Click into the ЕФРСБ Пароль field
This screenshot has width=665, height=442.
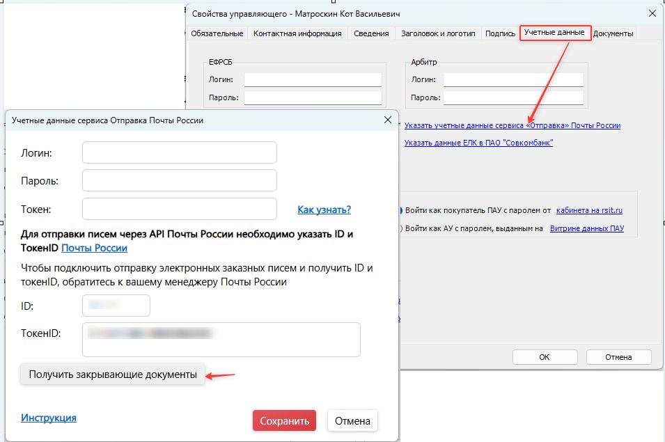[x=313, y=98]
